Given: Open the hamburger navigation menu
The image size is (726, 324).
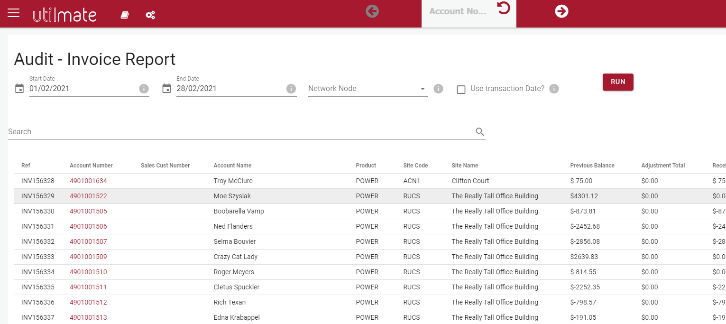Looking at the screenshot, I should point(14,13).
